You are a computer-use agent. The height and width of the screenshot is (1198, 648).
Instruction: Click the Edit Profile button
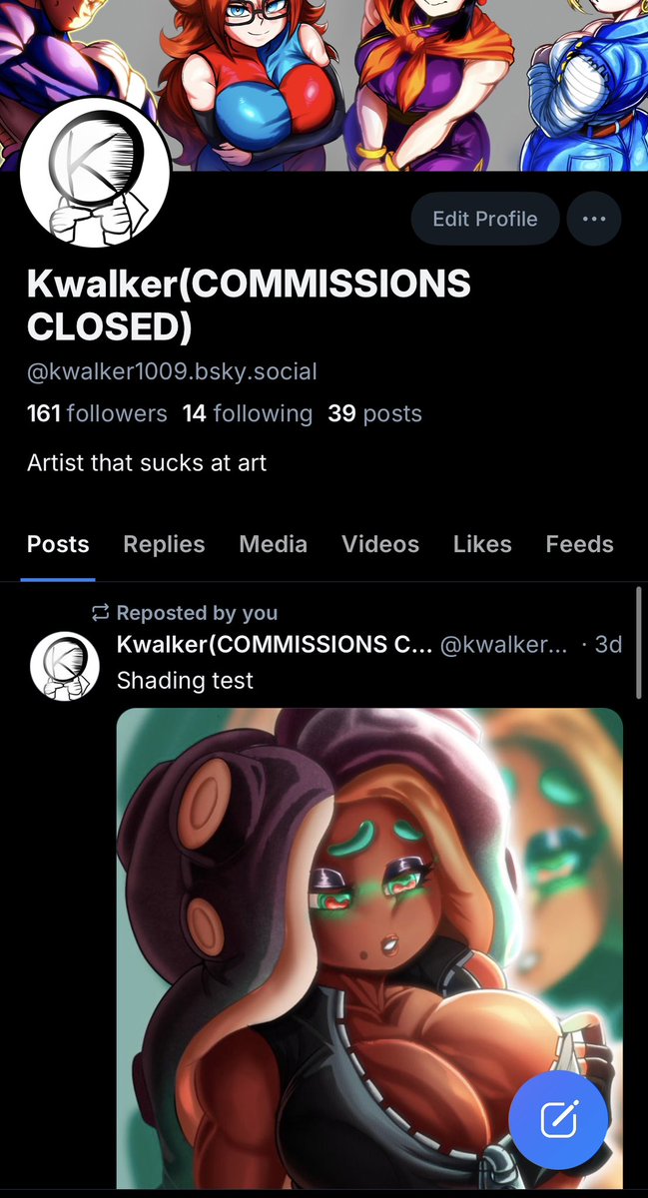[485, 219]
